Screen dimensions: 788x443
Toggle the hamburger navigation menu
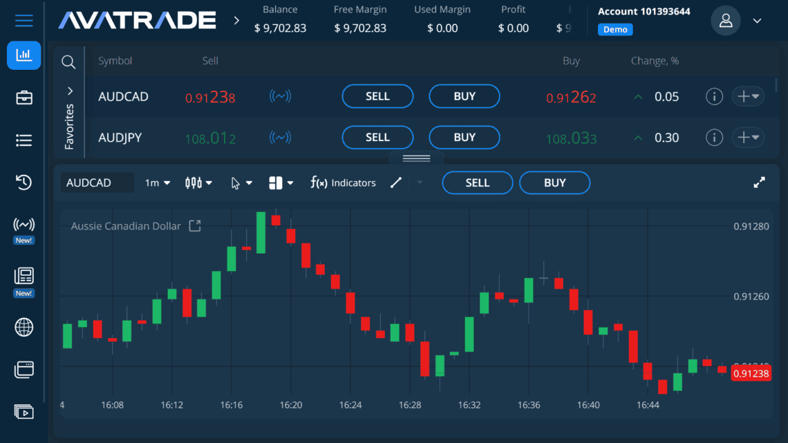[24, 20]
